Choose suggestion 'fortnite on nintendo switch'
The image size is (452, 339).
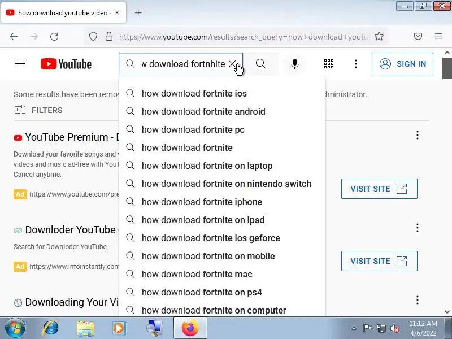click(x=222, y=184)
